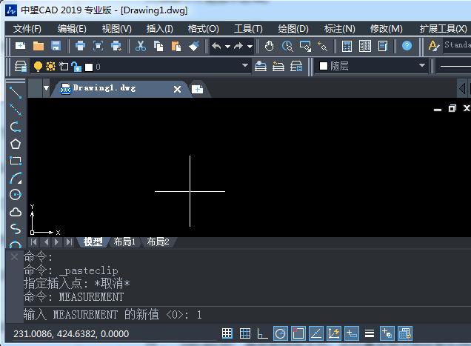This screenshot has height=346, width=471.
Task: Toggle Grid display in status bar
Action: click(245, 333)
